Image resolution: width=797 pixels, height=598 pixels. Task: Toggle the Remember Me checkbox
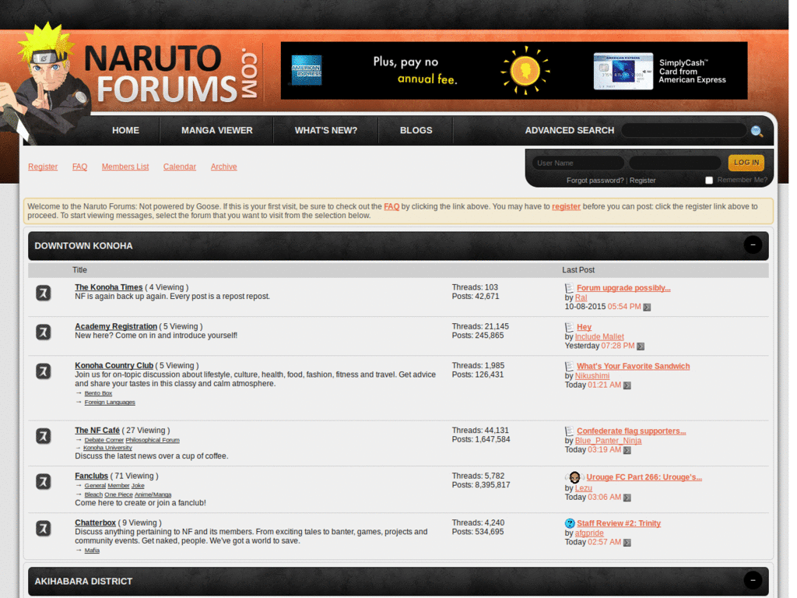pos(709,180)
